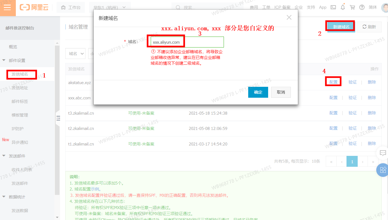
Task: Click 配置 for akstatue.xyz
Action: point(333,82)
